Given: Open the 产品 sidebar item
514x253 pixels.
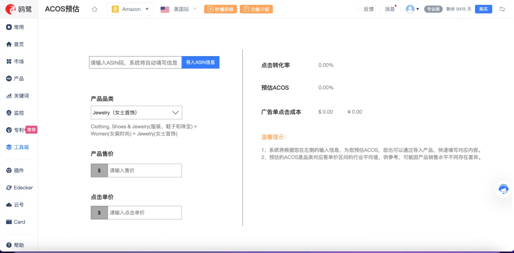Looking at the screenshot, I should pyautogui.click(x=15, y=78).
